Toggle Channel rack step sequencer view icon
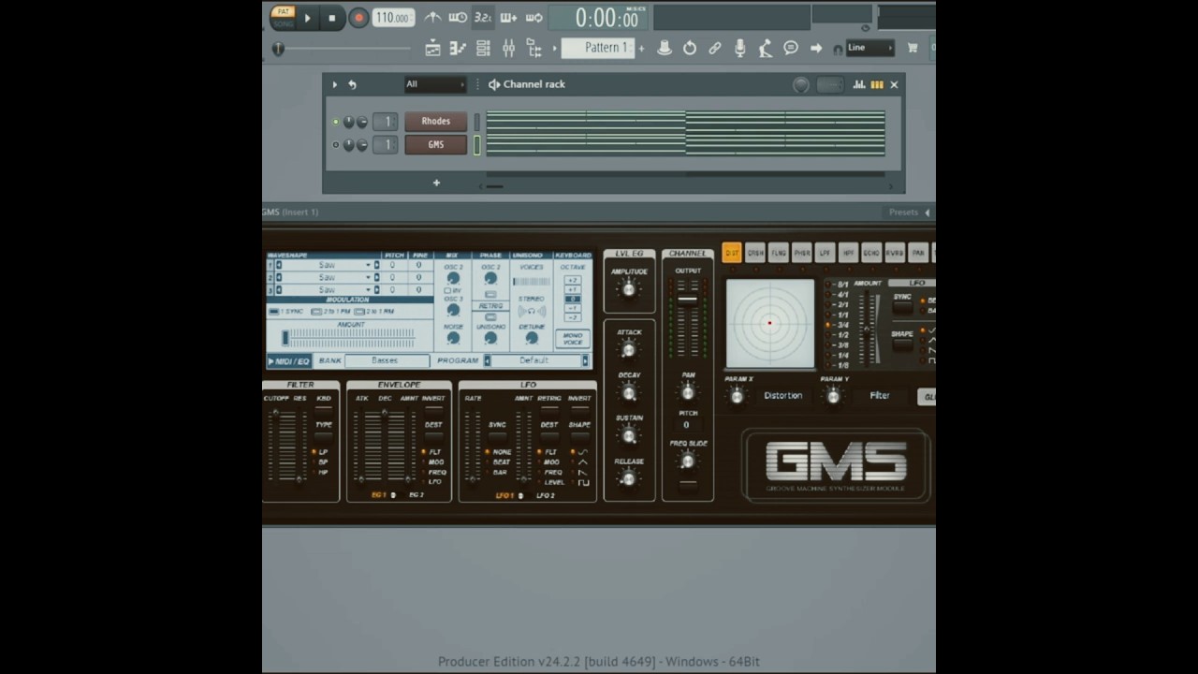This screenshot has height=674, width=1198. pos(877,84)
